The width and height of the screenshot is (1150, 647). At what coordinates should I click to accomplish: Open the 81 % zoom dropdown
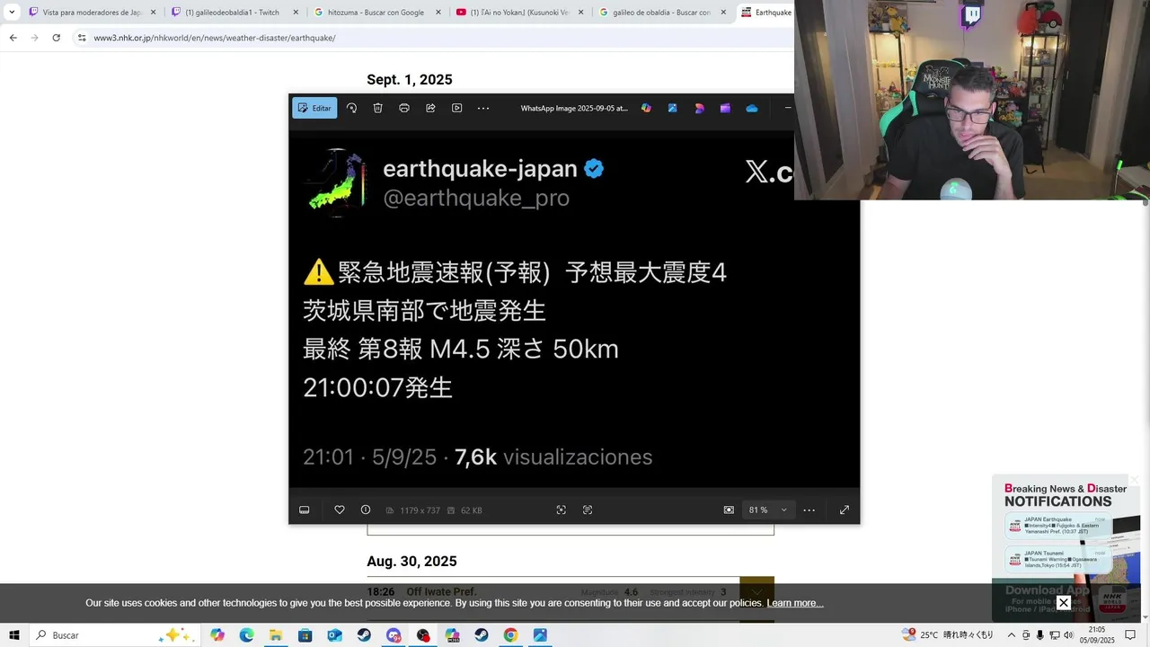[768, 510]
